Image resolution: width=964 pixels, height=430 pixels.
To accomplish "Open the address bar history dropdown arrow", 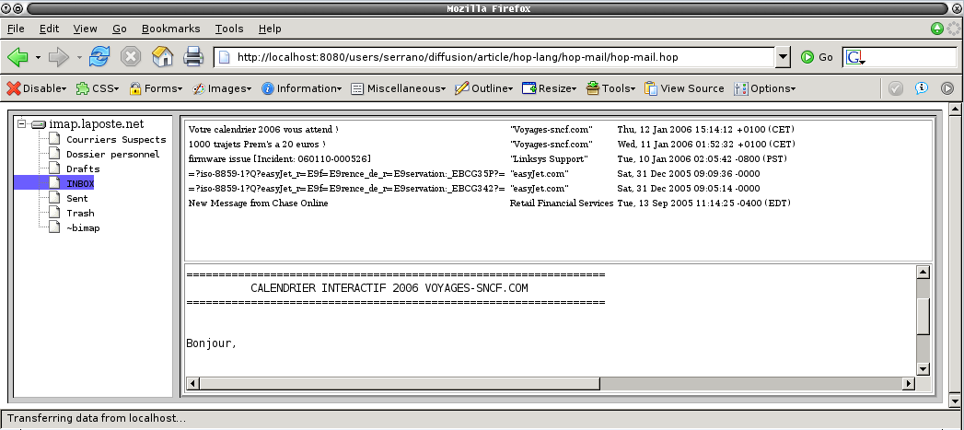I will (x=782, y=57).
